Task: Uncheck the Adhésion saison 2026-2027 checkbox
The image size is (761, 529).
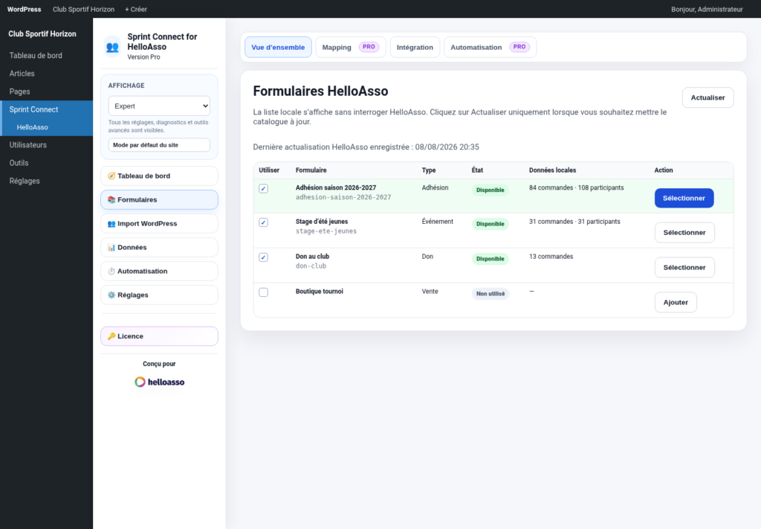Action: click(x=264, y=188)
